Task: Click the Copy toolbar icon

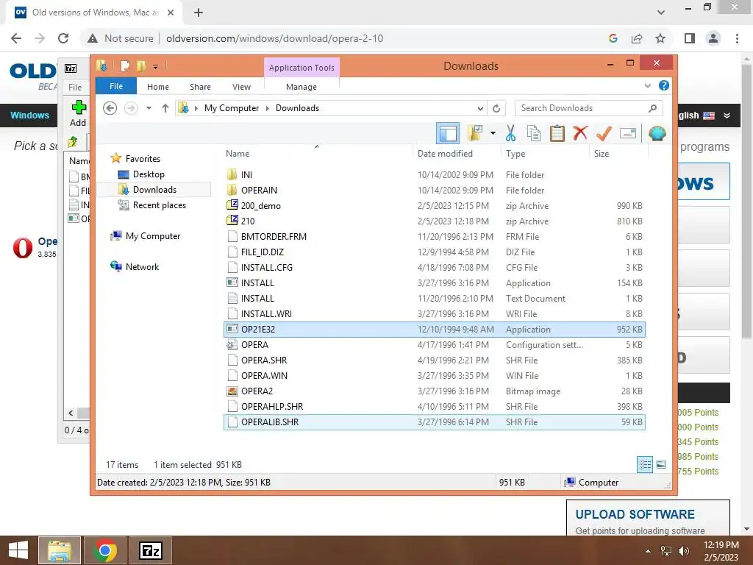Action: (534, 133)
